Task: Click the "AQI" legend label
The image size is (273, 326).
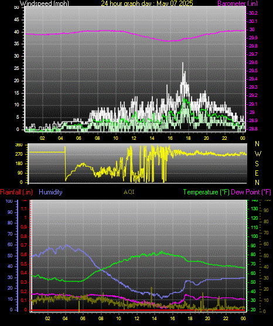Action: point(129,192)
